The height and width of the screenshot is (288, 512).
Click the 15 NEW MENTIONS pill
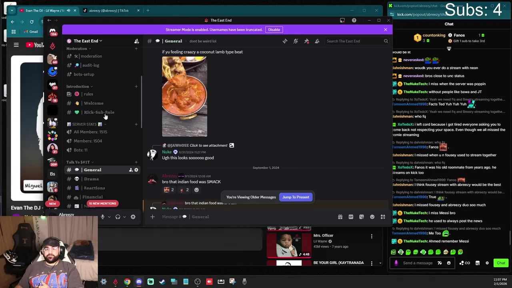102,204
